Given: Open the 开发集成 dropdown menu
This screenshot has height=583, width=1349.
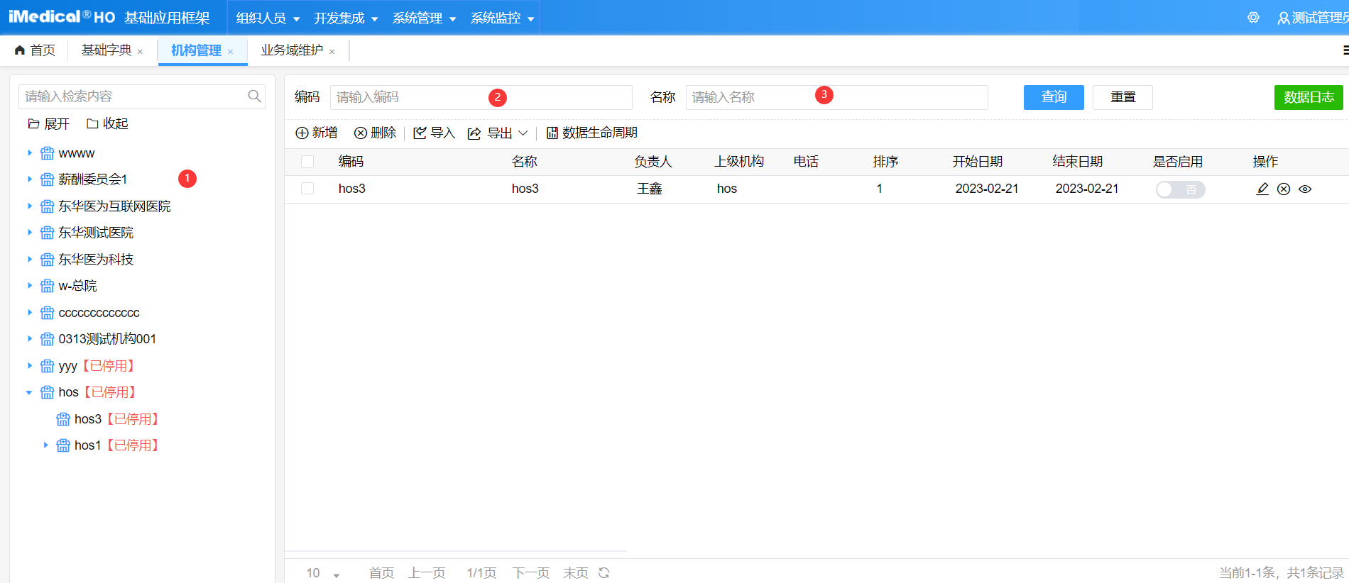Looking at the screenshot, I should point(346,18).
